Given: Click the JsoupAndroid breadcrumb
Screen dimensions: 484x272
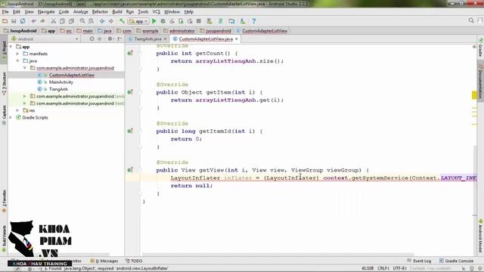Looking at the screenshot, I should pos(20,31).
